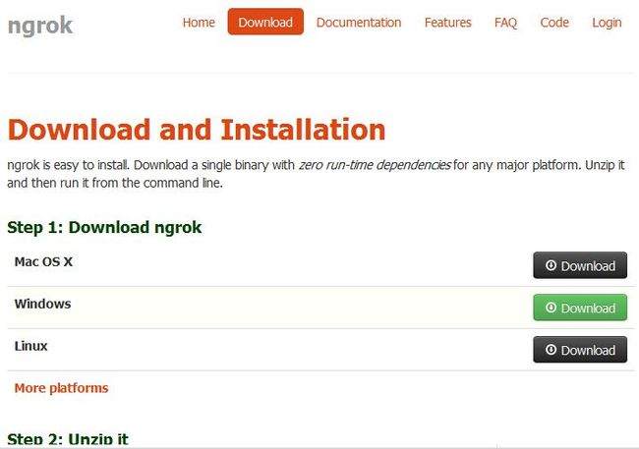Screen dimensions: 639x449
Task: Open the Features page
Action: [448, 22]
